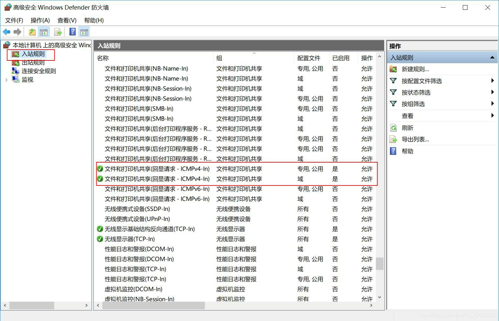Click green check icon of ICMPv4-In 域 rule

click(x=100, y=179)
